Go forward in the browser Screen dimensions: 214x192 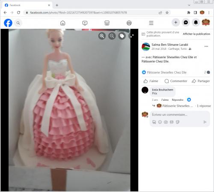[x=12, y=12]
